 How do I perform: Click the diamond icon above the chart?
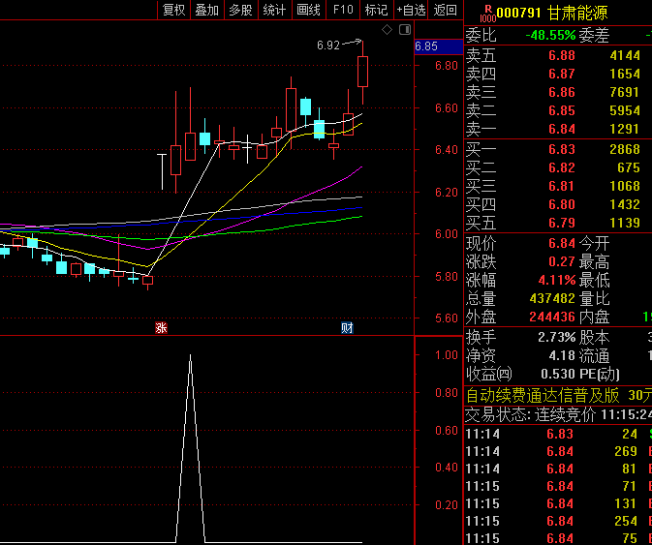[387, 30]
